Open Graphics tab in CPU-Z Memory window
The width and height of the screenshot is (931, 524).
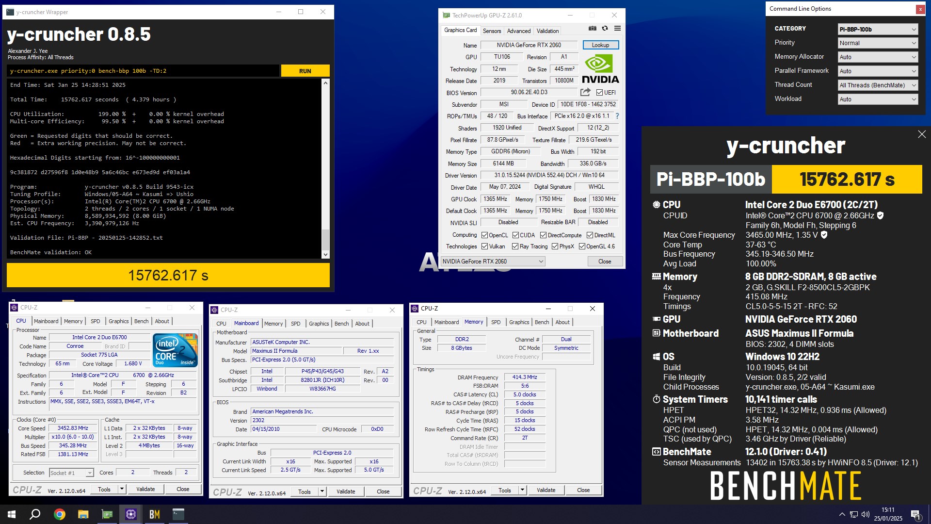click(519, 322)
